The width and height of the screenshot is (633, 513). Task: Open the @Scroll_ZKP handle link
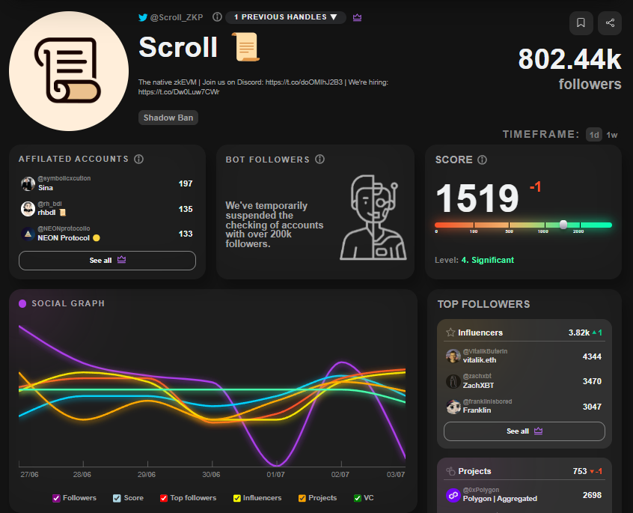pos(177,17)
